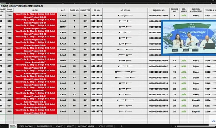The height and width of the screenshot is (128, 216).
Task: Click the name cell N***** D*******
Action: click(125, 100)
